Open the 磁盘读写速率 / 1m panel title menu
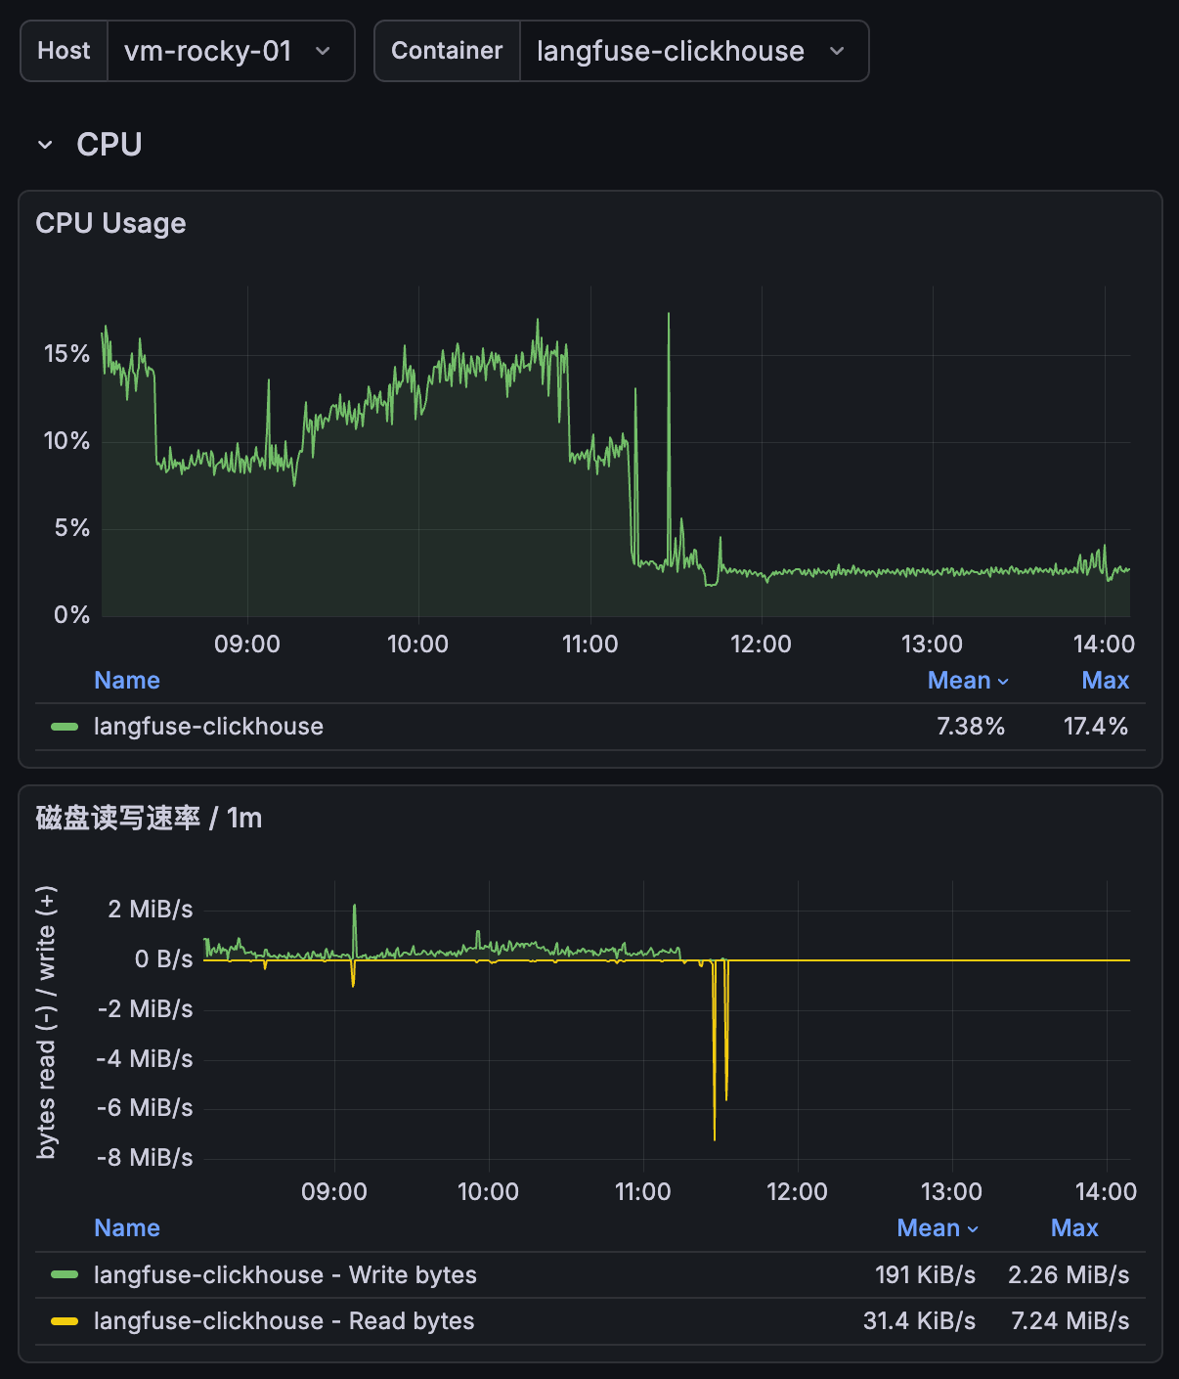This screenshot has height=1379, width=1179. pos(149,818)
